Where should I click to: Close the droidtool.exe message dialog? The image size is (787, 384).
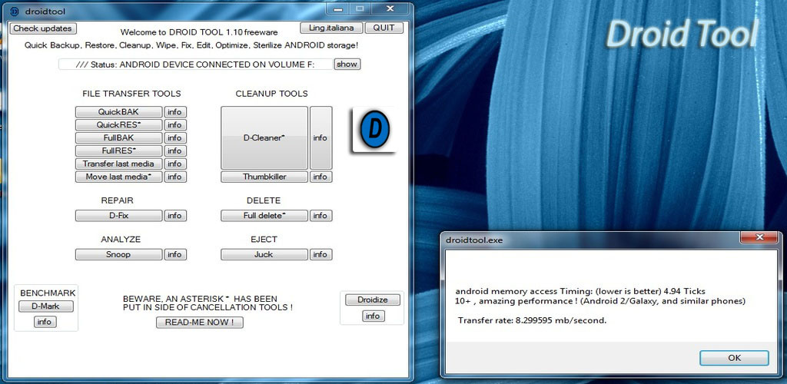(x=759, y=237)
